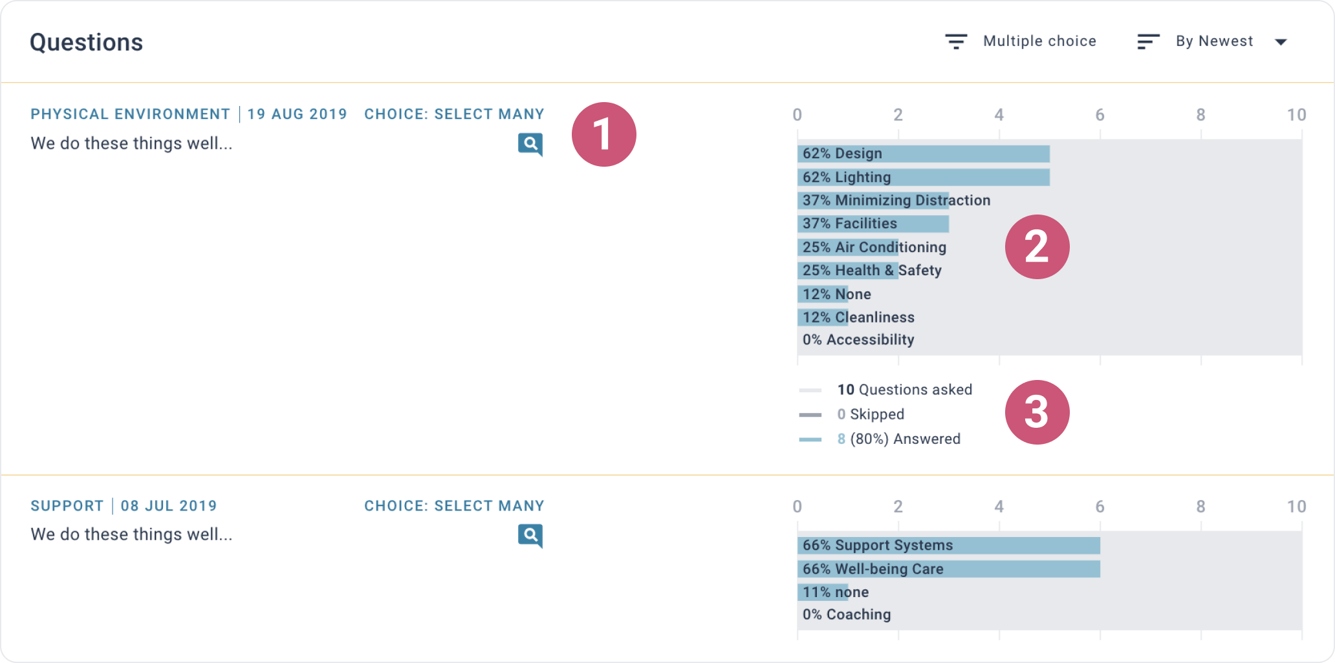Expand the By Newest dropdown arrow
This screenshot has width=1335, height=663.
coord(1281,42)
